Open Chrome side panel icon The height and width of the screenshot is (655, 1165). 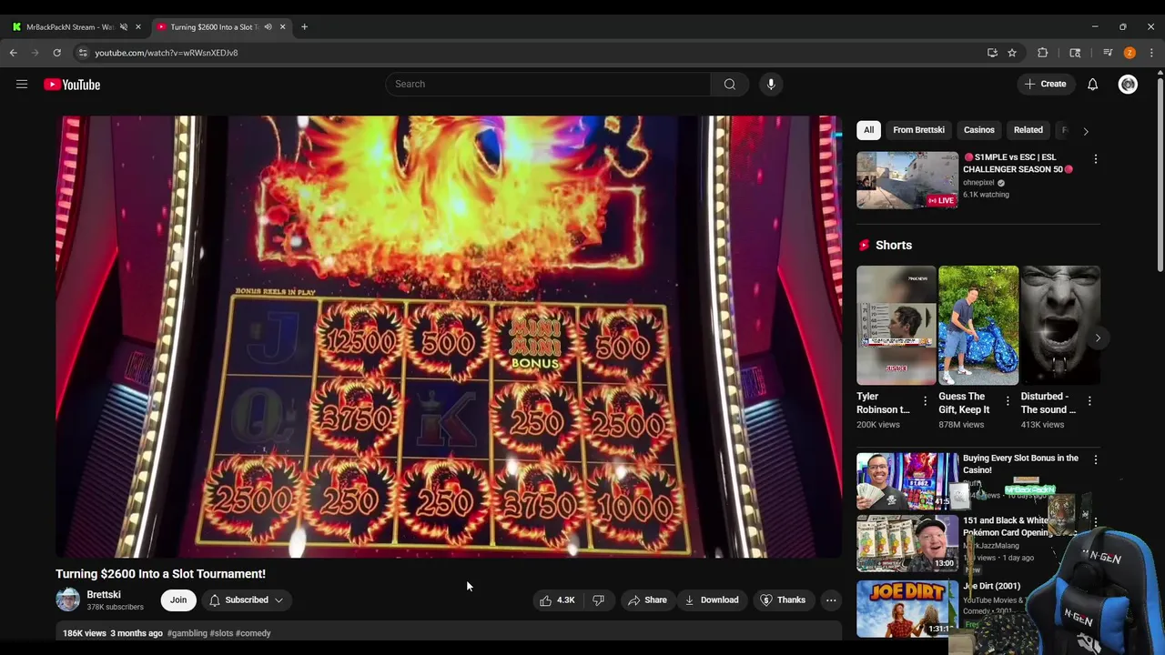coord(1075,53)
